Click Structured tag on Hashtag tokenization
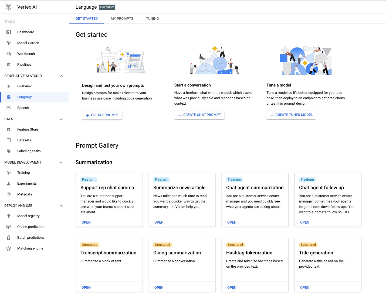This screenshot has width=386, height=299. 235,245
